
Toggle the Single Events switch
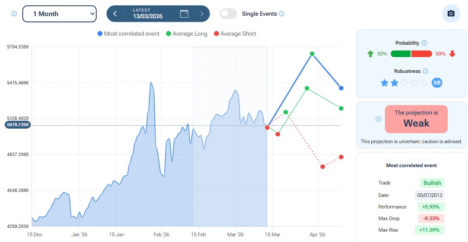[x=228, y=14]
